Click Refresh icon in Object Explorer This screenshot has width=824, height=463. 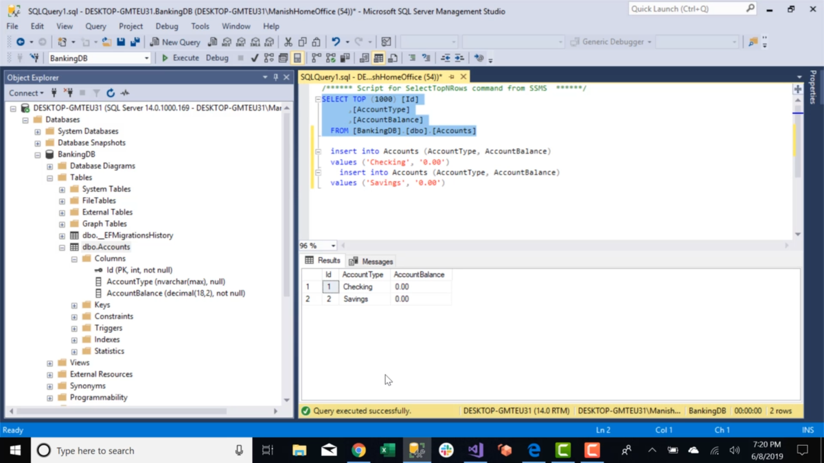point(111,93)
